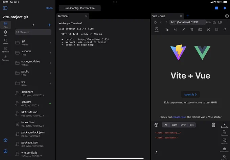The image size is (230, 160).
Task: Go back in the browser preview
Action: [x=161, y=22]
